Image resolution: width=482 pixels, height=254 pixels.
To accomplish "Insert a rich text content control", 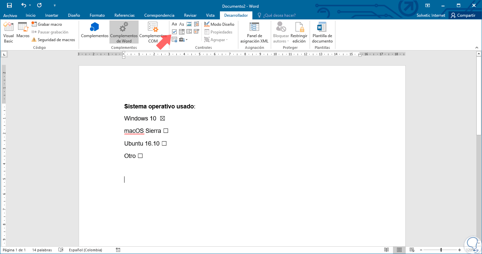I will coord(174,24).
